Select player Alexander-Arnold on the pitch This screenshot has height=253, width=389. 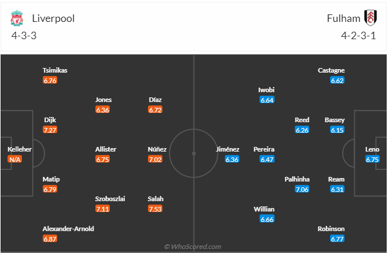tap(68, 229)
